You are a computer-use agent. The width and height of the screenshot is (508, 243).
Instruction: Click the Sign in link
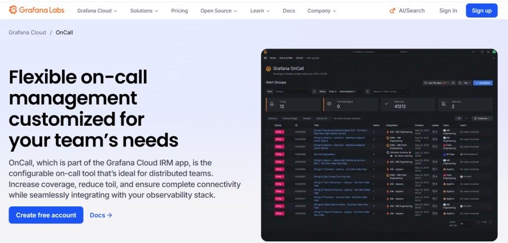[x=448, y=11]
